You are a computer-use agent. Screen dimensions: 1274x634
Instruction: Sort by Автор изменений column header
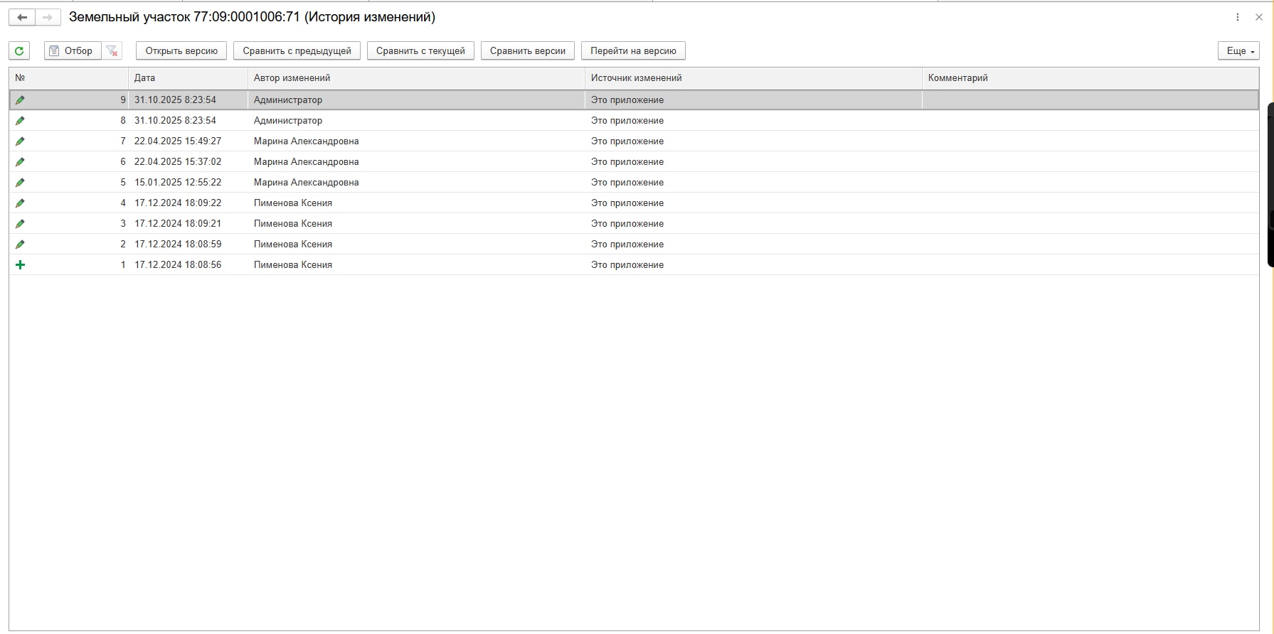[416, 78]
